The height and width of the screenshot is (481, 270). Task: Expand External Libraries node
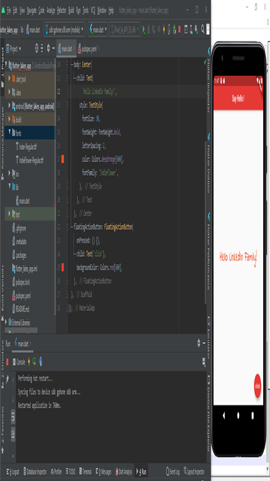pyautogui.click(x=6, y=322)
